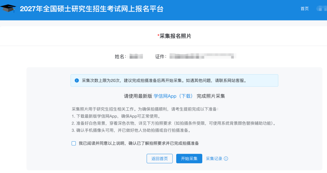Image resolution: width=327 pixels, height=173 pixels.
Task: Click the 完成照片采集 text
Action: coord(211,96)
